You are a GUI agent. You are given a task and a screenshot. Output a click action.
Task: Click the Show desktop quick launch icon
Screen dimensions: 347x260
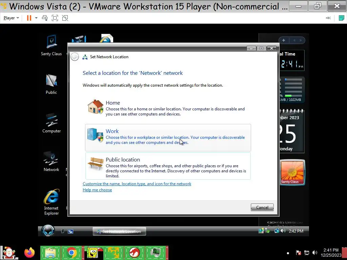click(x=63, y=231)
